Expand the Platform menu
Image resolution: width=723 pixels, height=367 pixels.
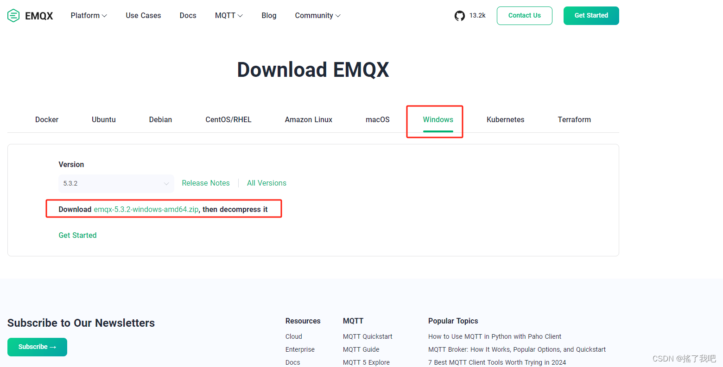[89, 16]
